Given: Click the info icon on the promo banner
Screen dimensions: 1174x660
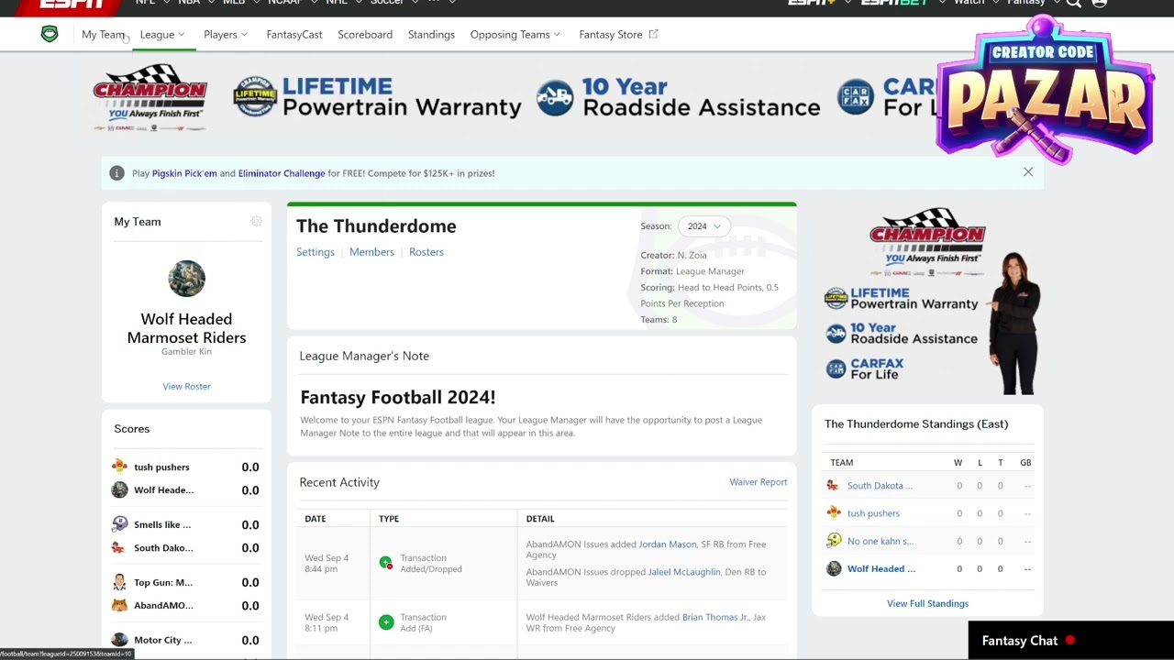Looking at the screenshot, I should click(116, 173).
